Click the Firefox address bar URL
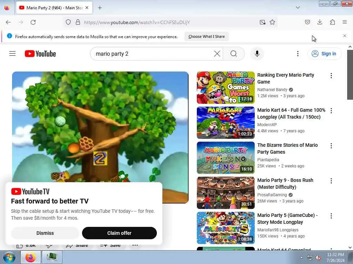 pyautogui.click(x=137, y=22)
